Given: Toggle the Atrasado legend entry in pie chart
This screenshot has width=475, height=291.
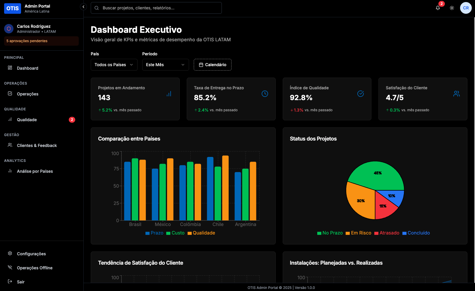Looking at the screenshot, I should tap(387, 233).
